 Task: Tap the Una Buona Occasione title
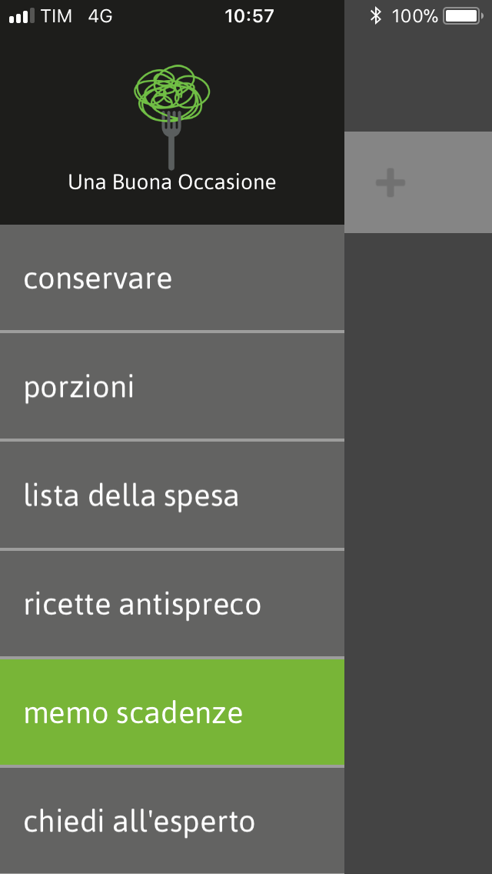172,182
